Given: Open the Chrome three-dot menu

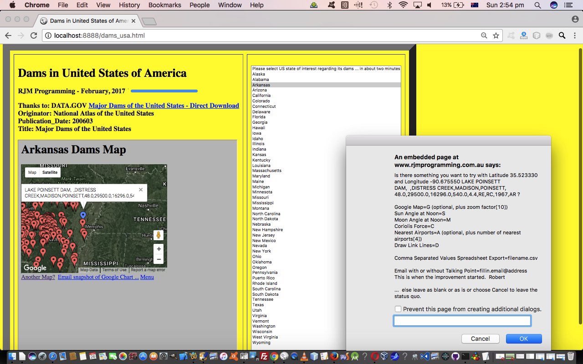Looking at the screenshot, I should 575,35.
